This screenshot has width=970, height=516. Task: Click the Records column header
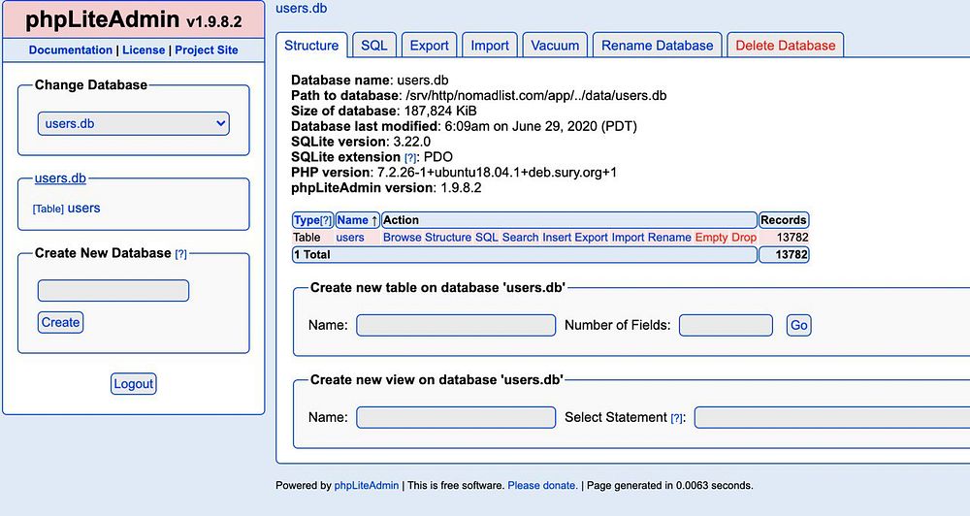pos(783,219)
